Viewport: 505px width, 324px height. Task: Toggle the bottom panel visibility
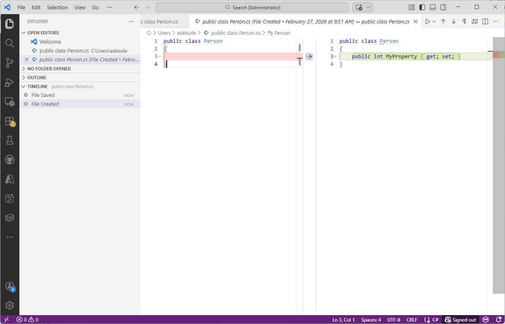433,7
